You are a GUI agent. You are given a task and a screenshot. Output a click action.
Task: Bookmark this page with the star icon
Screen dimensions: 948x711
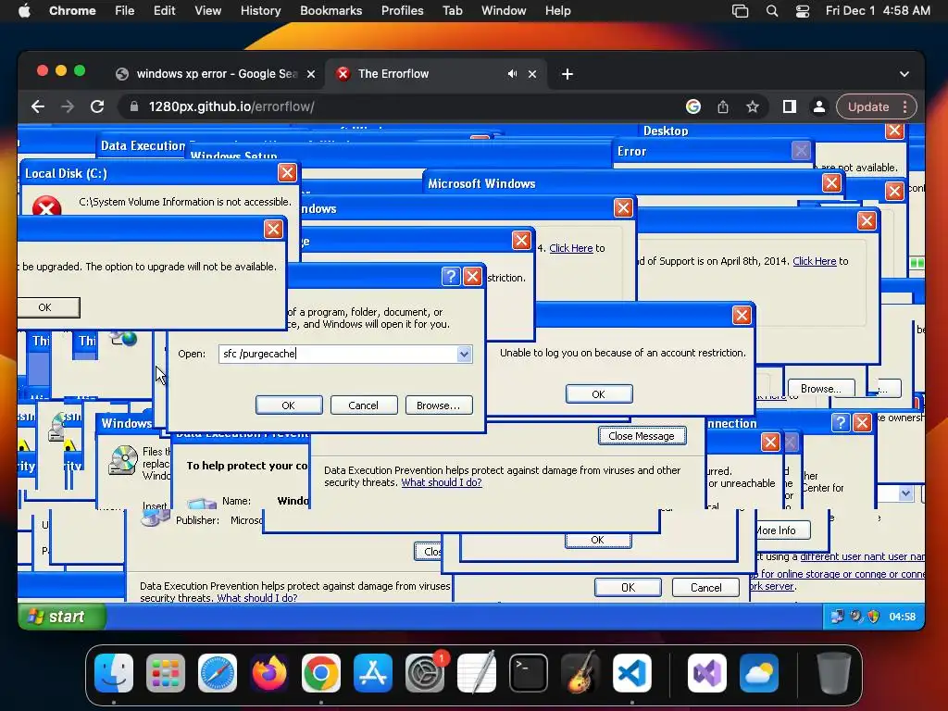(752, 107)
